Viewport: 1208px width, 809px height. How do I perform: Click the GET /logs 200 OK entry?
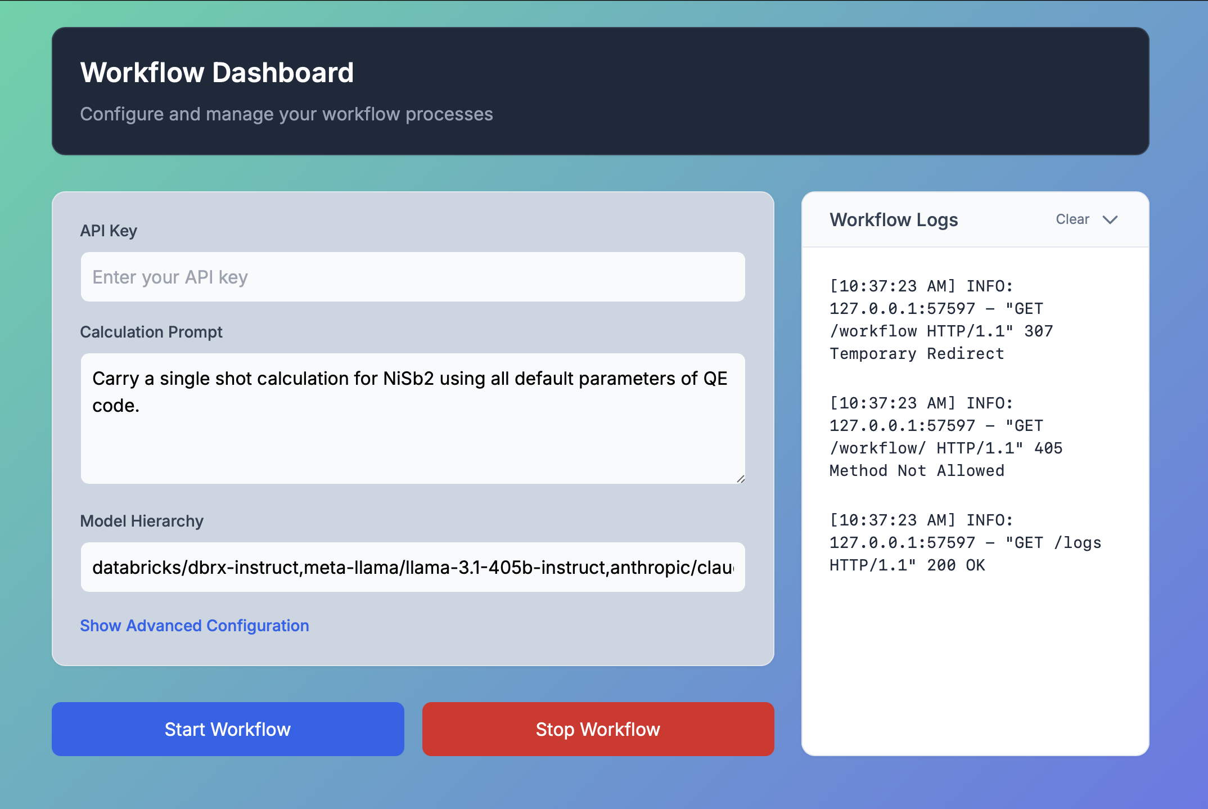pyautogui.click(x=964, y=542)
